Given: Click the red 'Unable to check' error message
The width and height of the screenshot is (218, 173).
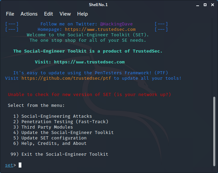Looking at the screenshot, I should [89, 95].
